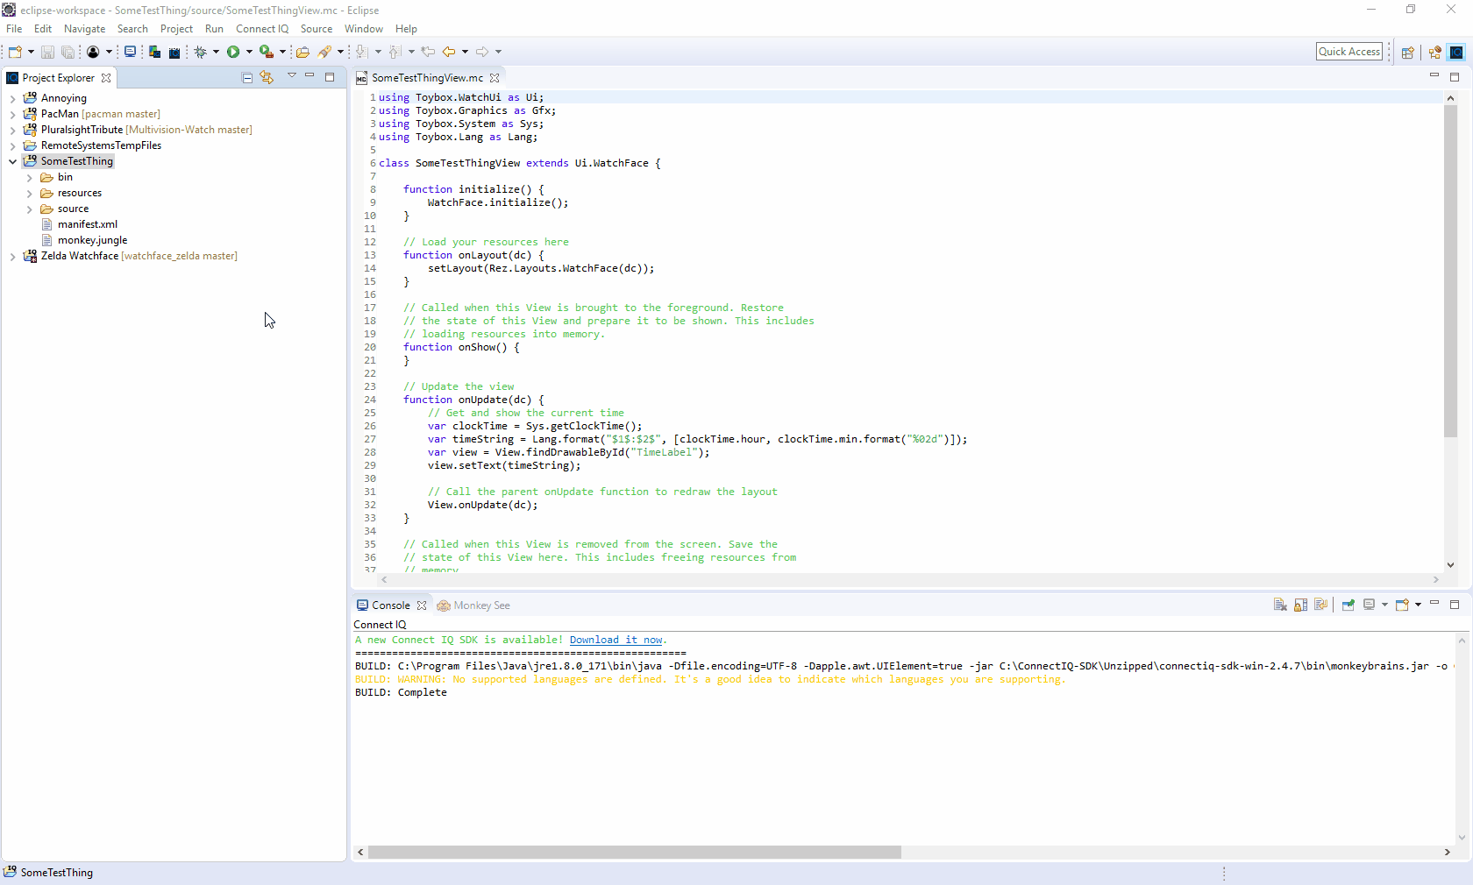Maximize the editor area
This screenshot has width=1473, height=885.
1455,77
